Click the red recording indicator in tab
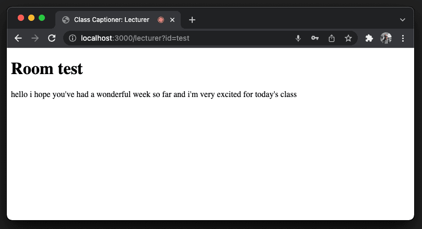The width and height of the screenshot is (422, 229). click(x=161, y=20)
